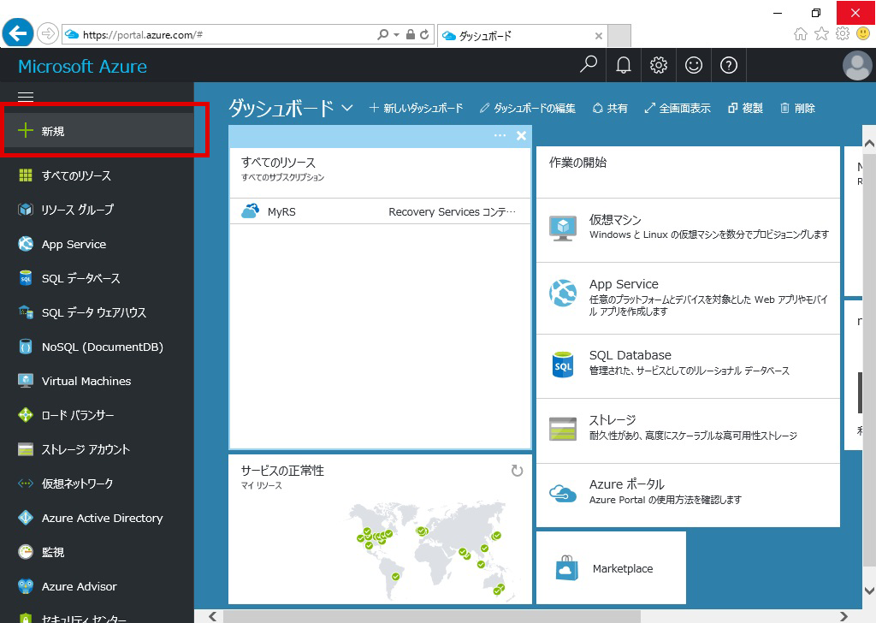Click the browser forward arrow button
Image resolution: width=876 pixels, height=623 pixels.
click(x=48, y=34)
